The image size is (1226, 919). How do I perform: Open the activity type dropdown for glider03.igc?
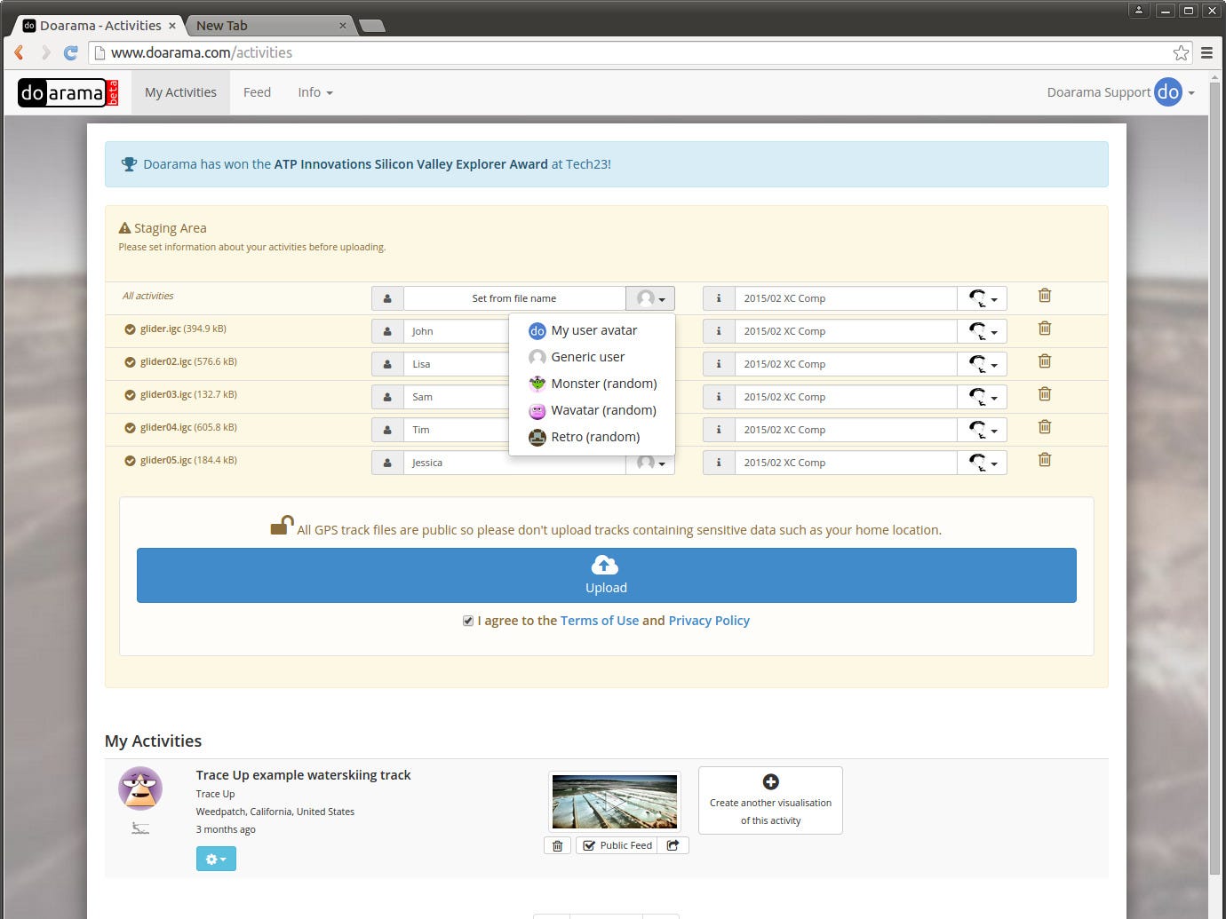tap(982, 397)
